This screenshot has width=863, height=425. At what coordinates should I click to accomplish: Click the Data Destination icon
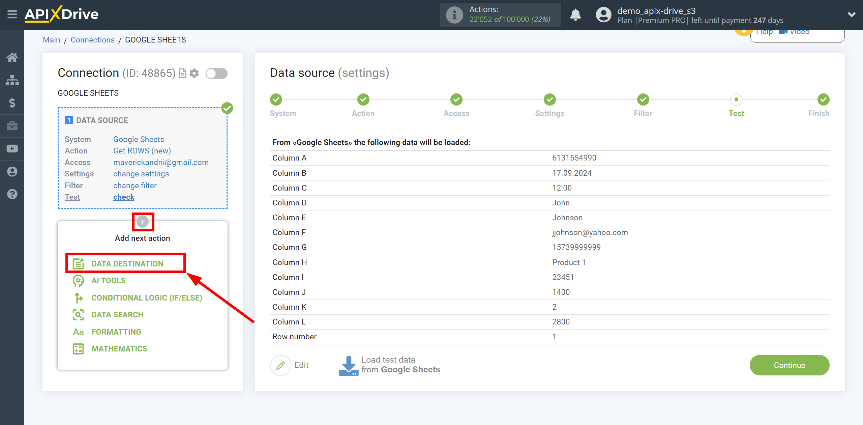tap(78, 263)
